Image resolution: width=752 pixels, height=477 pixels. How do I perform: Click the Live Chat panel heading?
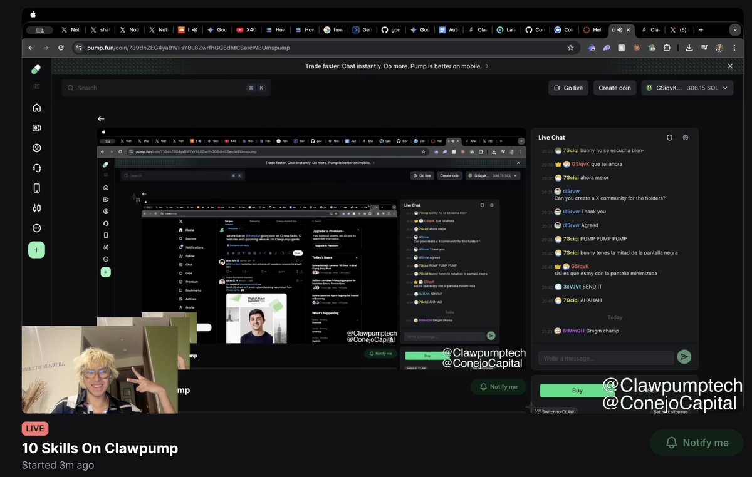(551, 138)
